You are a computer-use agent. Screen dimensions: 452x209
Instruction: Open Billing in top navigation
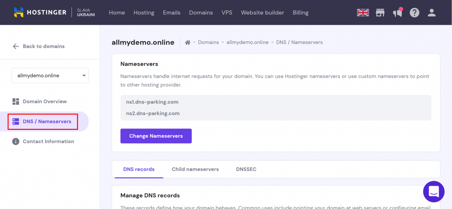coord(300,13)
